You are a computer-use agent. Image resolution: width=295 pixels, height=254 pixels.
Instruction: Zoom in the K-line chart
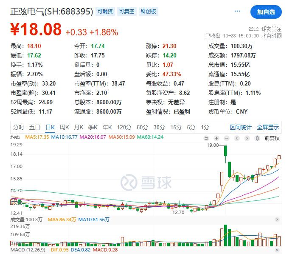tap(216, 138)
